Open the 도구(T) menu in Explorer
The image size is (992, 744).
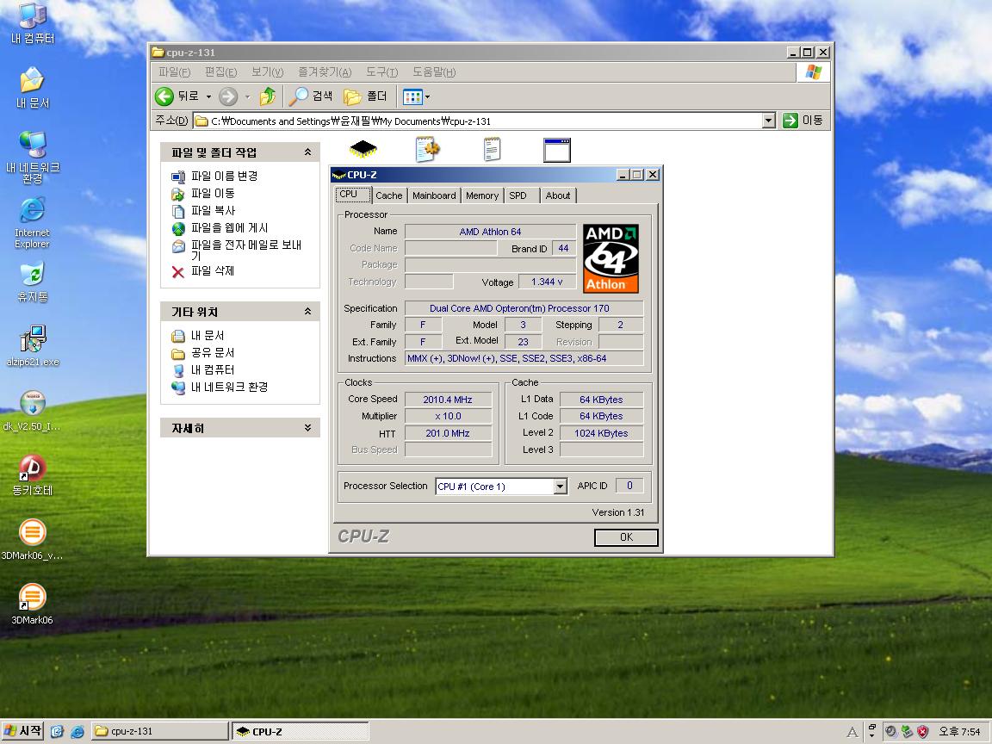coord(382,72)
